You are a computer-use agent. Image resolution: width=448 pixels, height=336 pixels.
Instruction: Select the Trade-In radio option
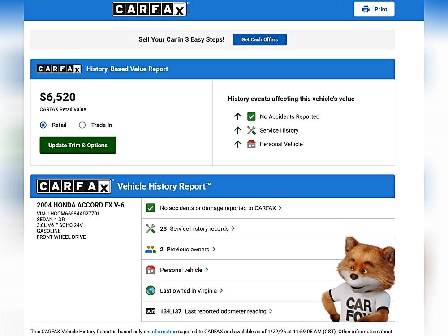click(x=82, y=125)
